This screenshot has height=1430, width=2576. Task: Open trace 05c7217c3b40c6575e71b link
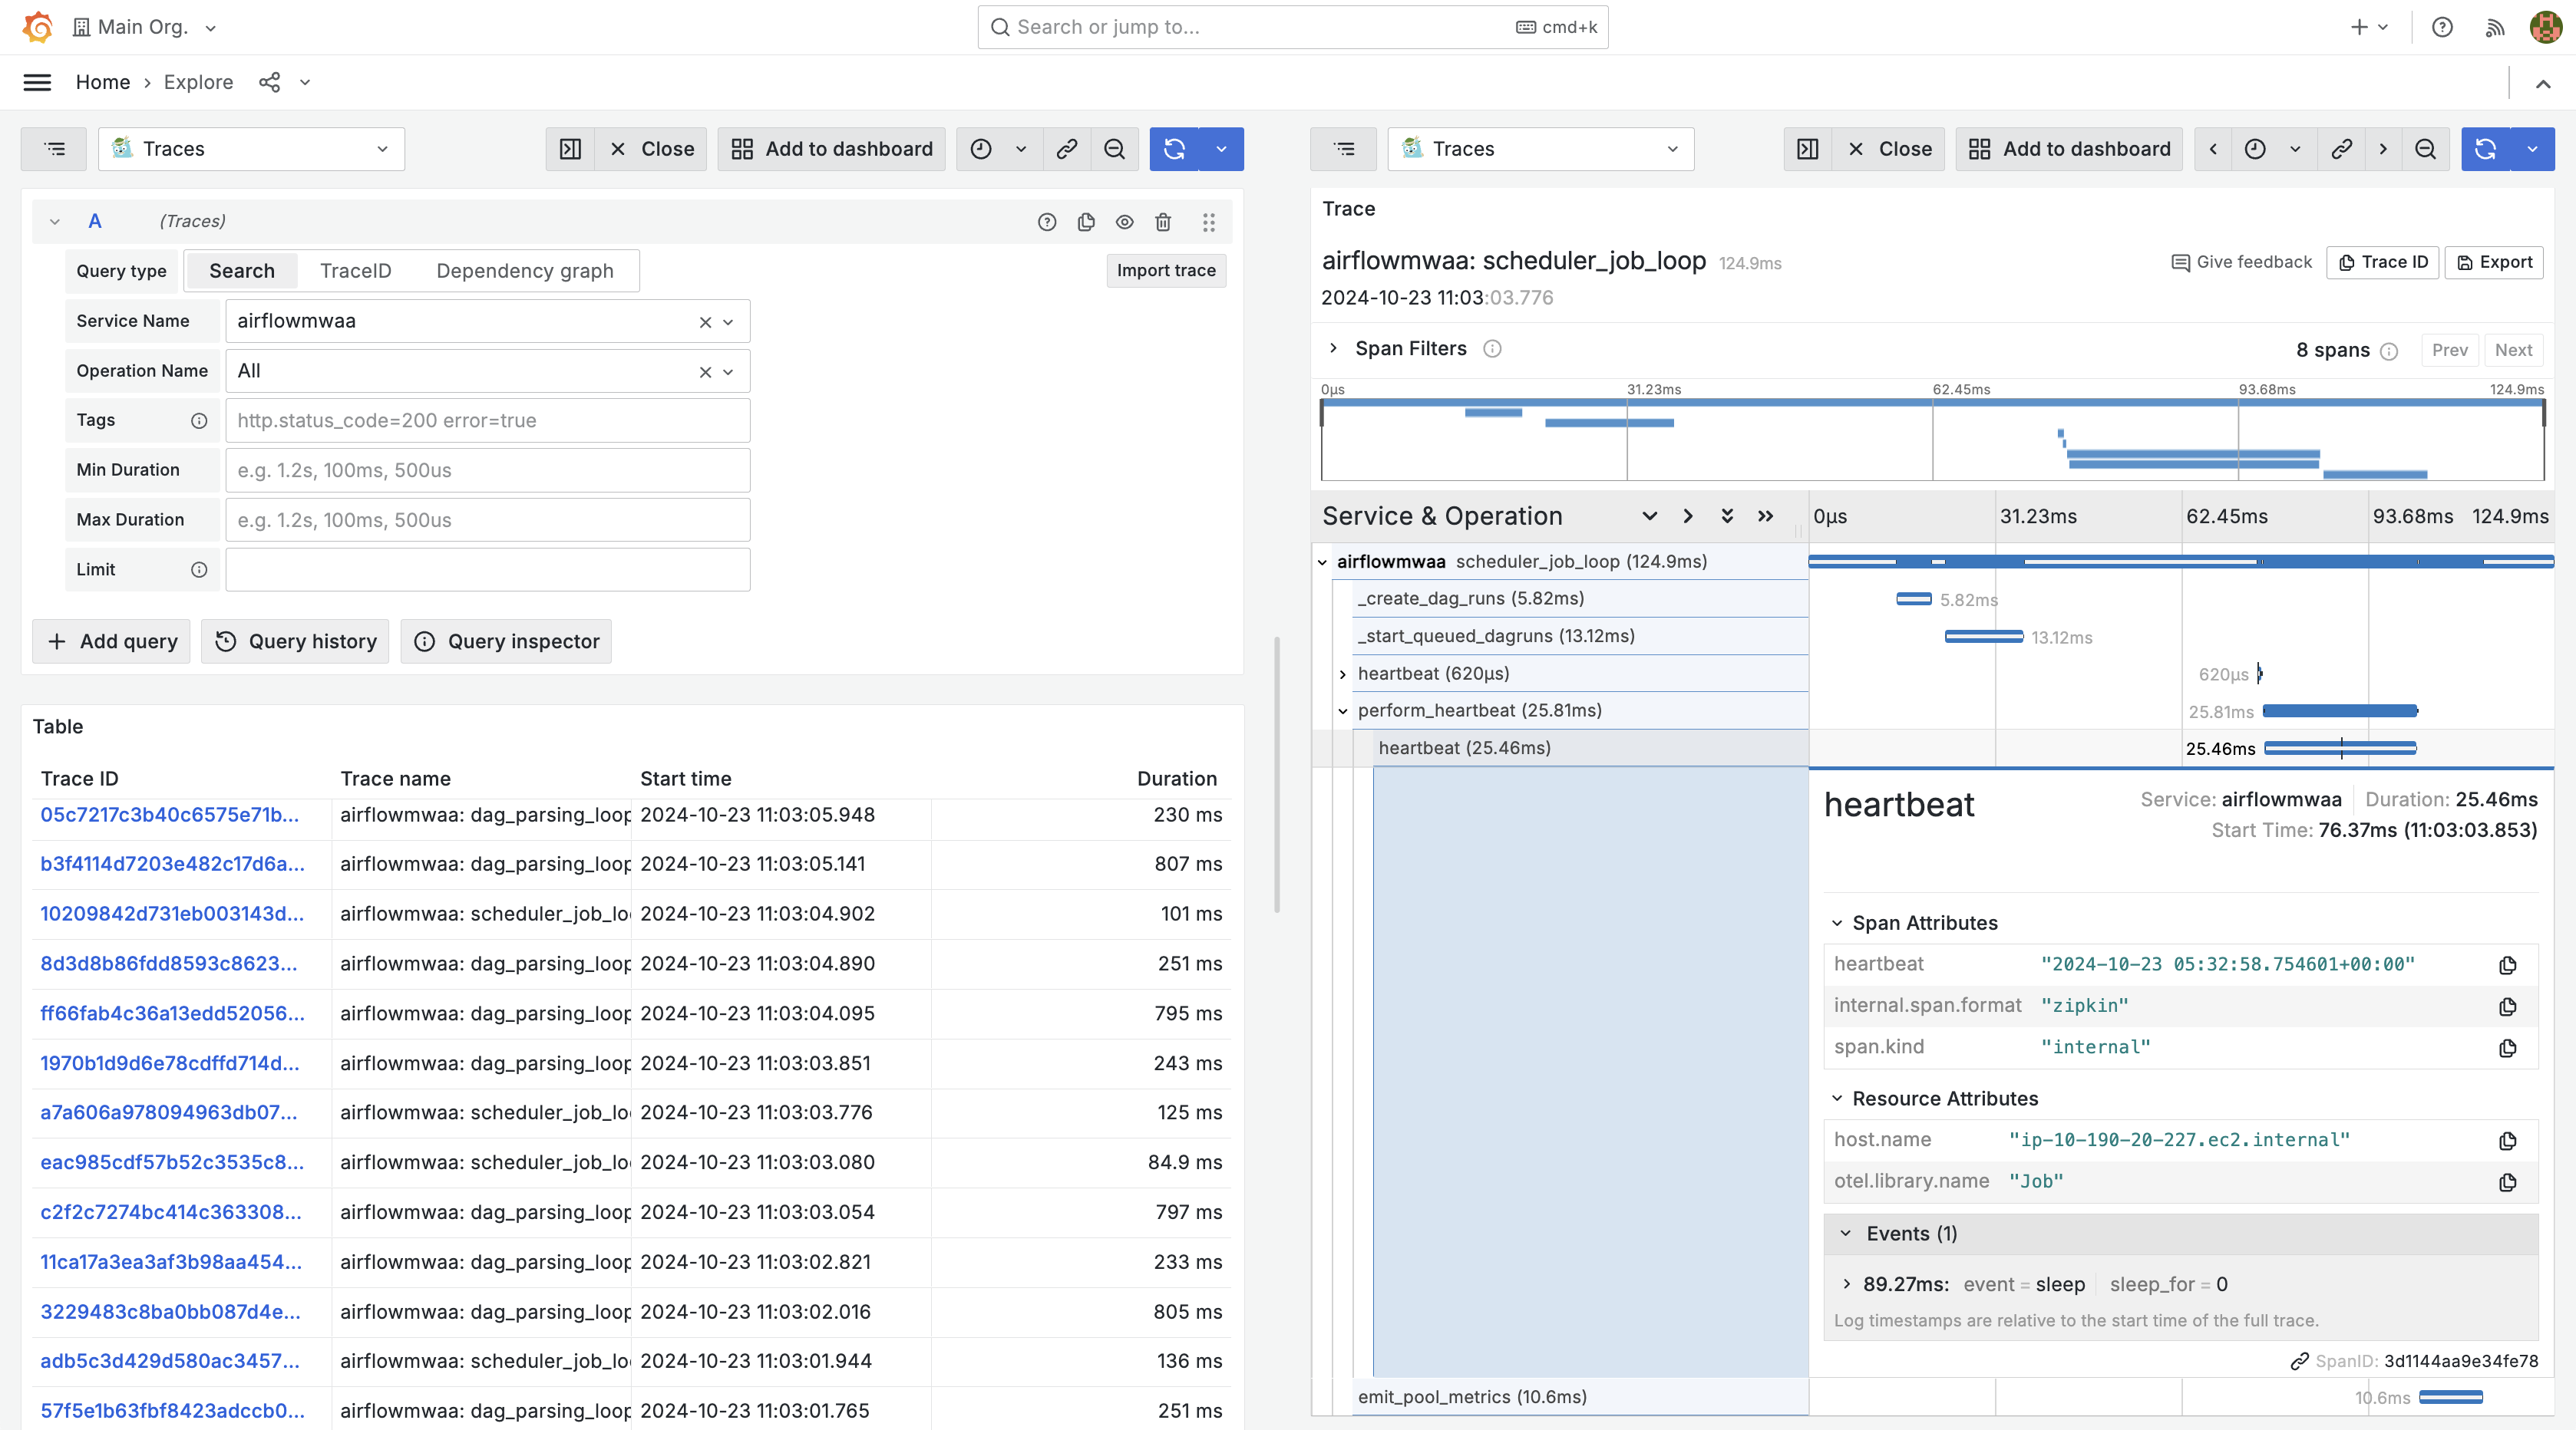[x=169, y=815]
